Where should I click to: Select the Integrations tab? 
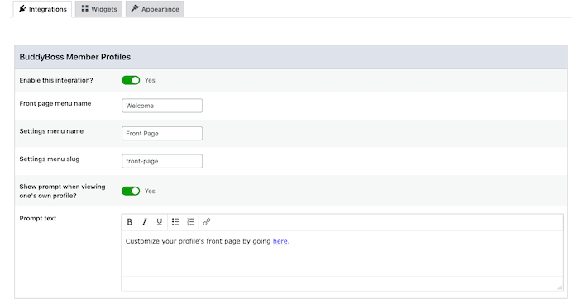tap(42, 9)
